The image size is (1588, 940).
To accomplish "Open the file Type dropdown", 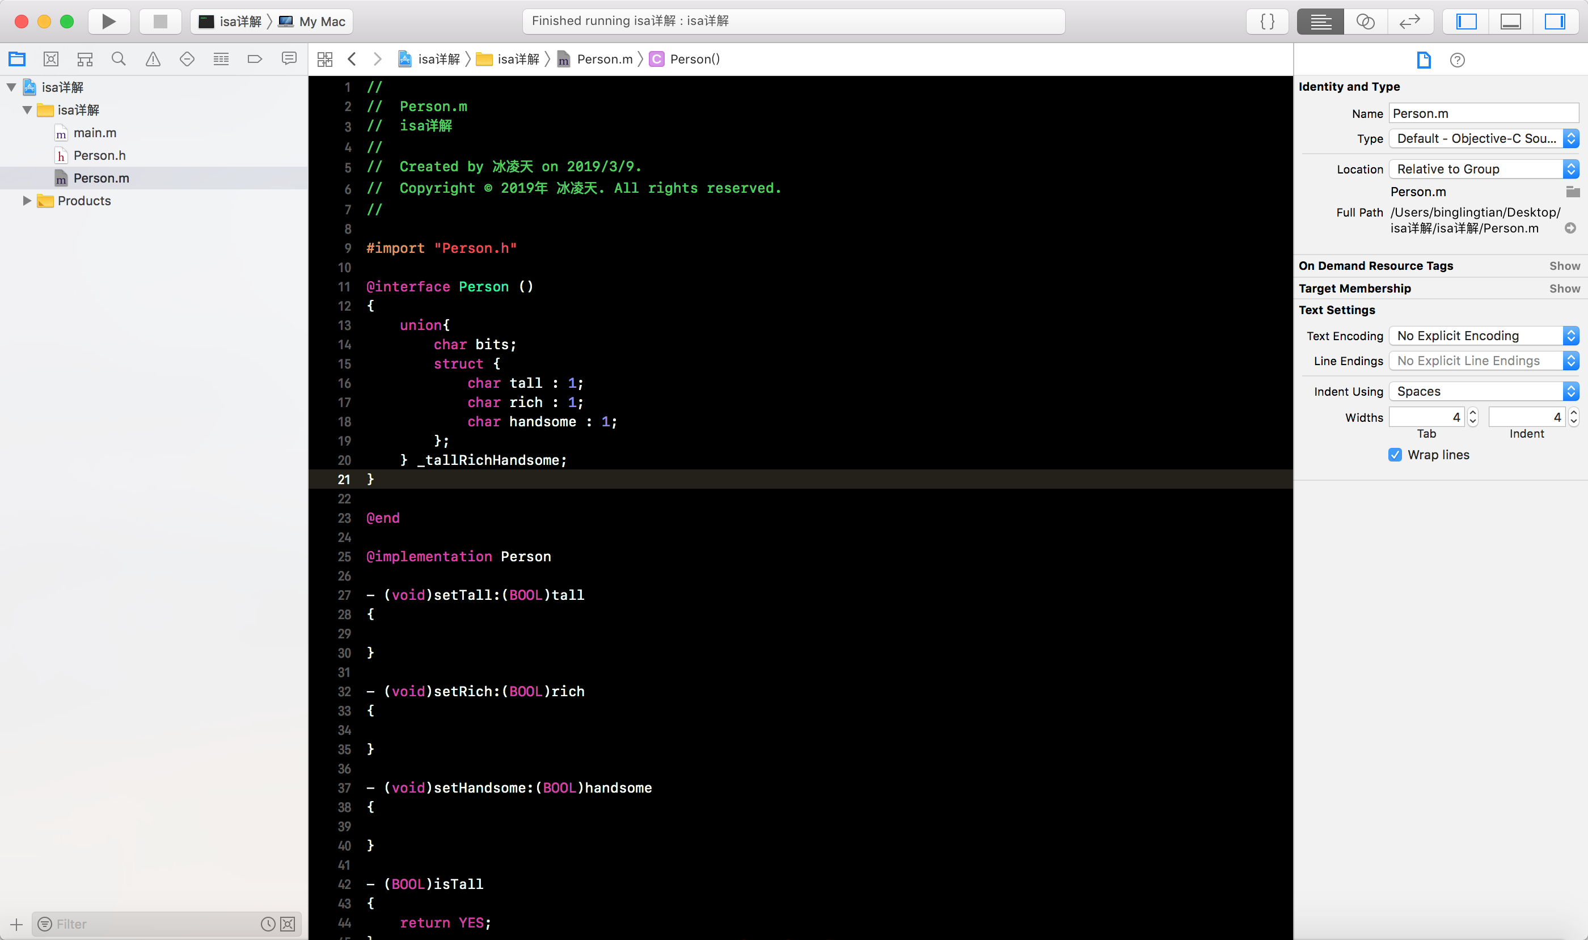I will [x=1484, y=138].
